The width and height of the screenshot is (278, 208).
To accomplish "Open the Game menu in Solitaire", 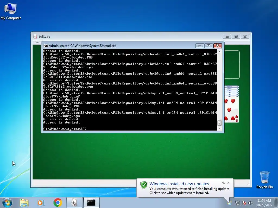I will coord(37,42).
